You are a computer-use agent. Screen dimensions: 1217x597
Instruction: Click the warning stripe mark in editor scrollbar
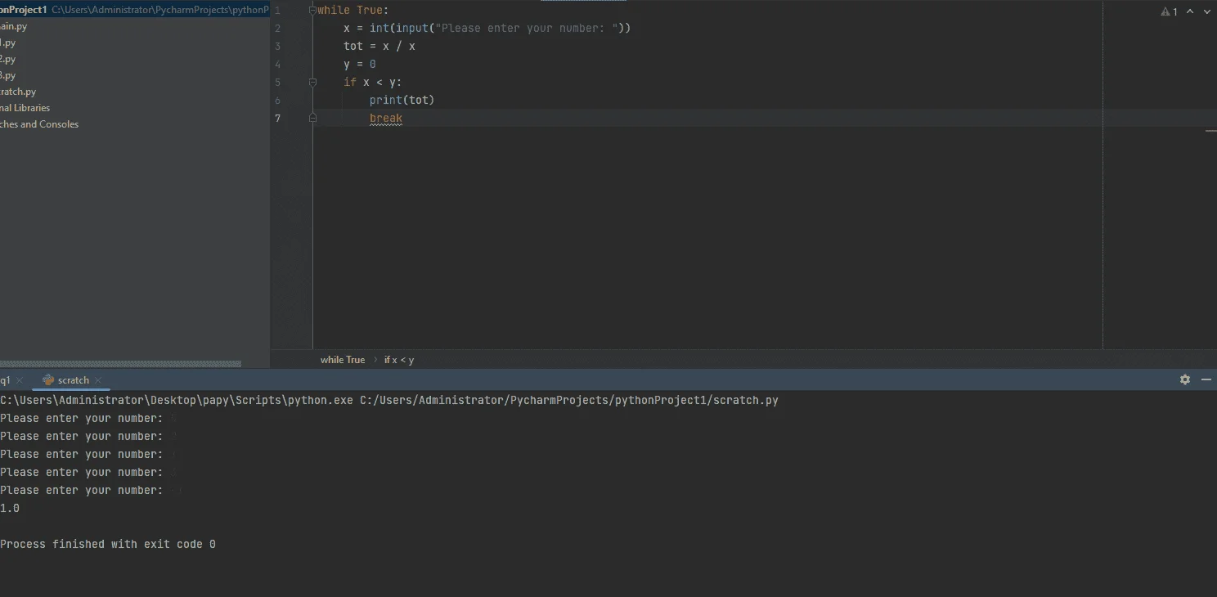(x=1210, y=131)
